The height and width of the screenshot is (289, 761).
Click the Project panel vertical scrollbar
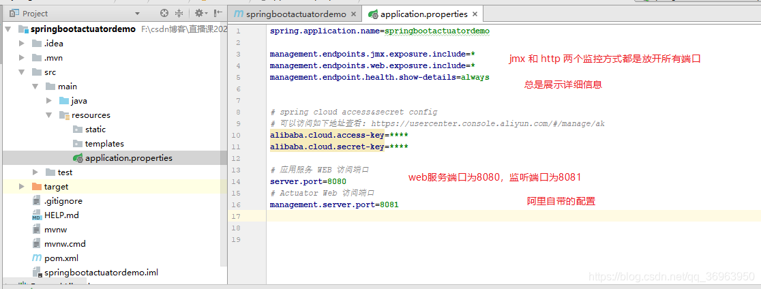[x=224, y=145]
